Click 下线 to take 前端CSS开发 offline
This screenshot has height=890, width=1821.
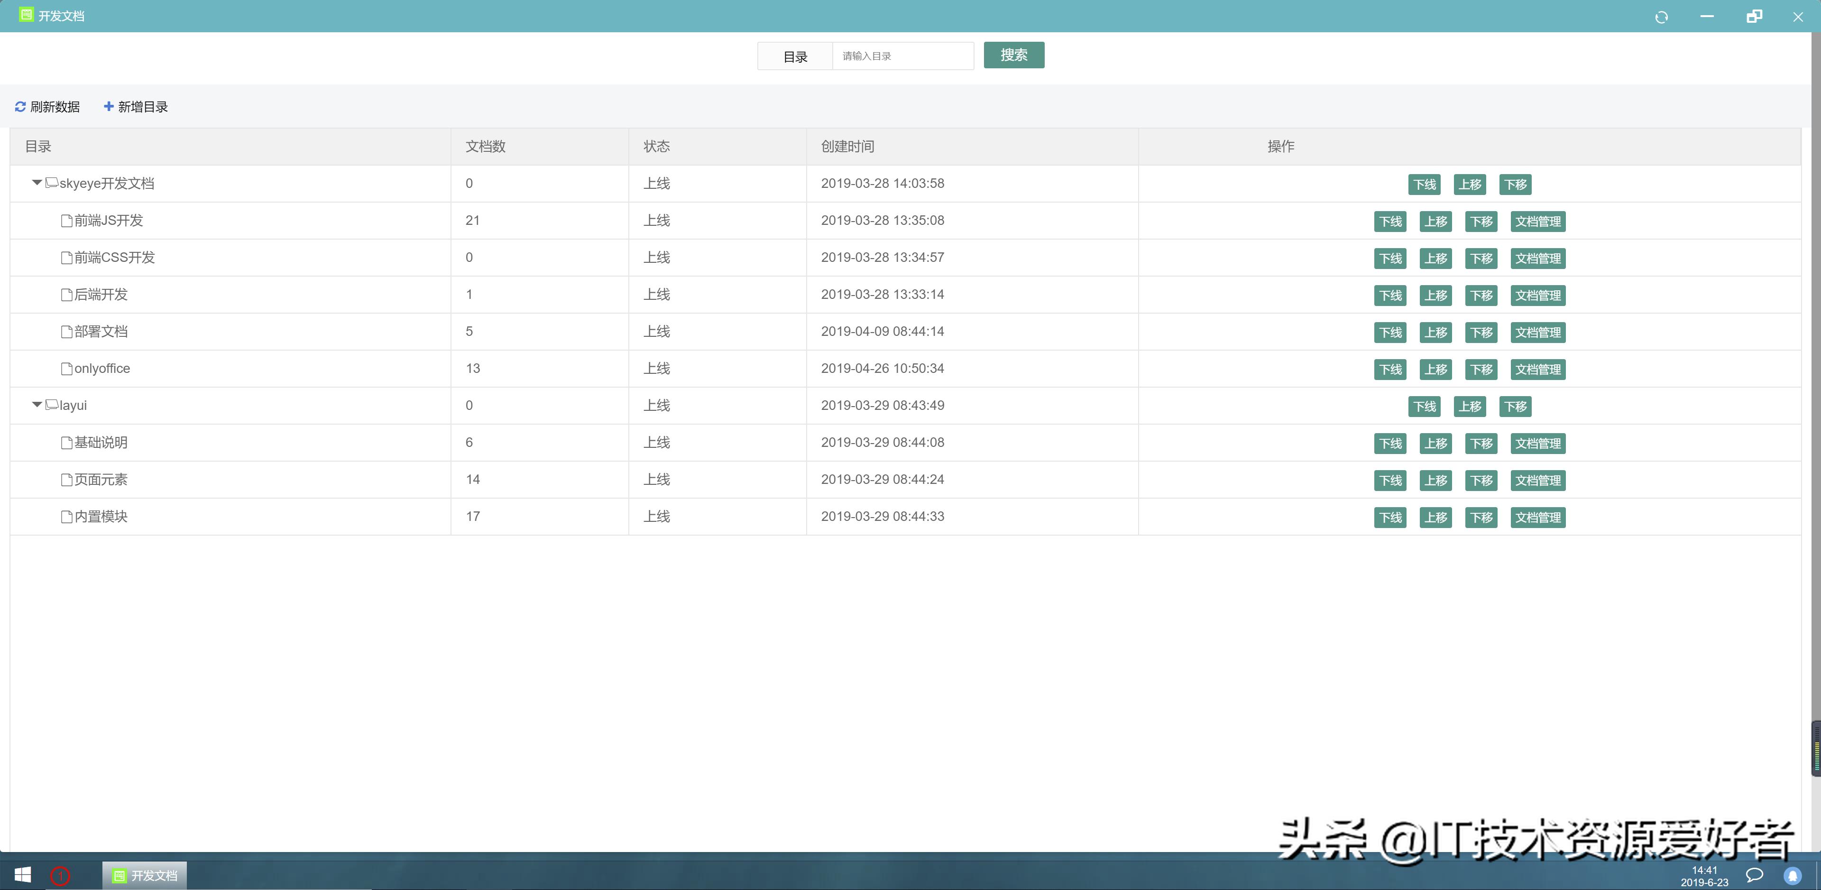tap(1390, 258)
